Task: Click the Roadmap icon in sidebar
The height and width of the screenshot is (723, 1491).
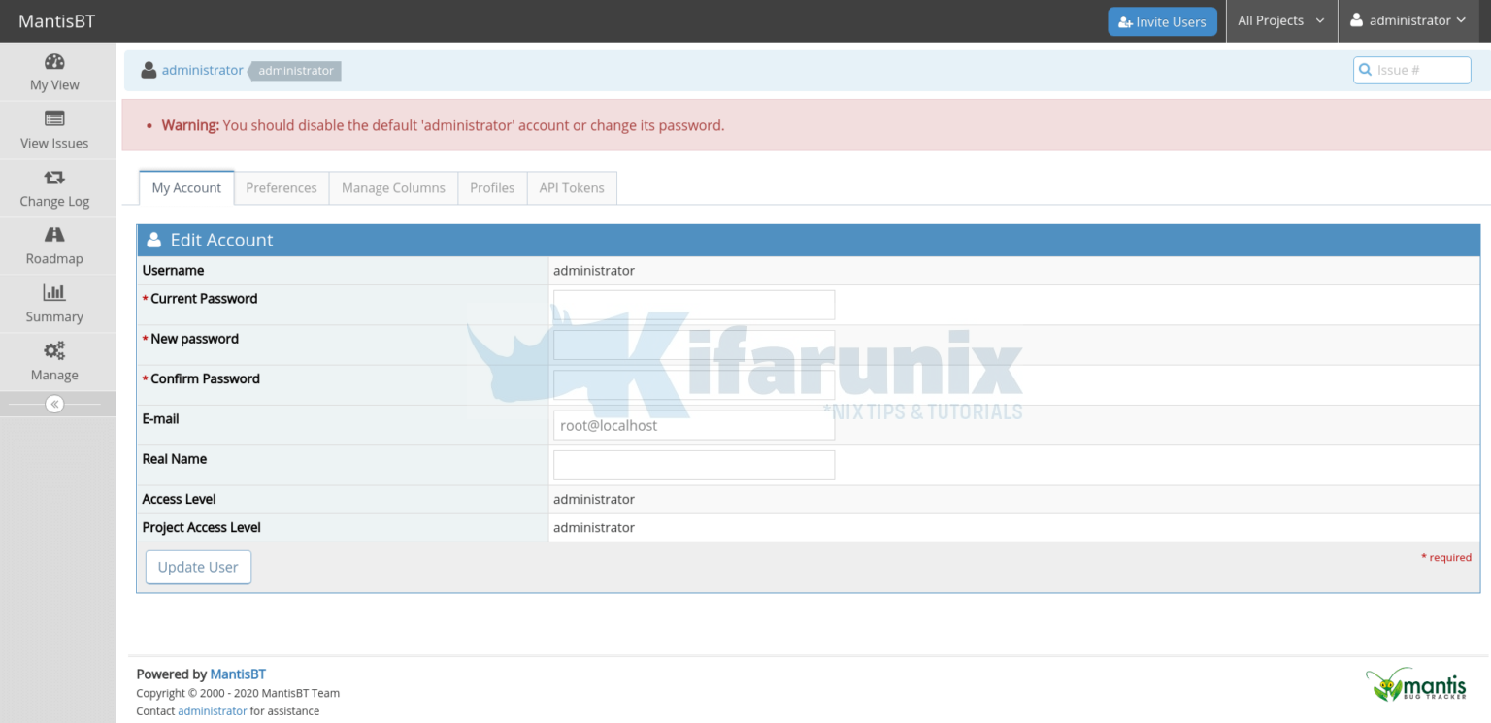Action: 54,235
